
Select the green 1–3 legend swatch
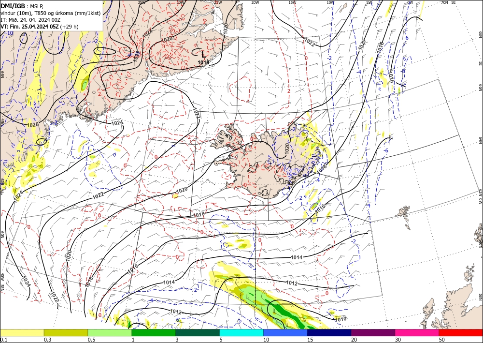click(x=154, y=332)
